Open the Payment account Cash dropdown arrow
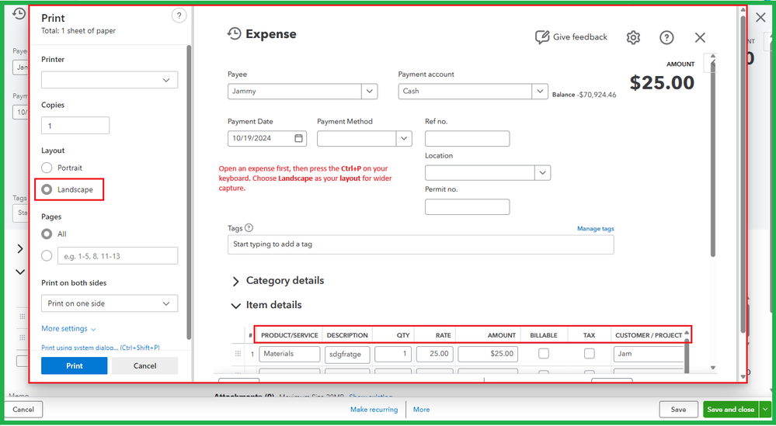This screenshot has height=426, width=776. point(540,92)
